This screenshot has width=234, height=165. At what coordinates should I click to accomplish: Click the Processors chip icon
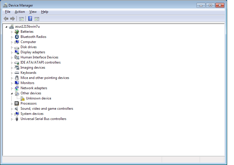[x=17, y=103]
